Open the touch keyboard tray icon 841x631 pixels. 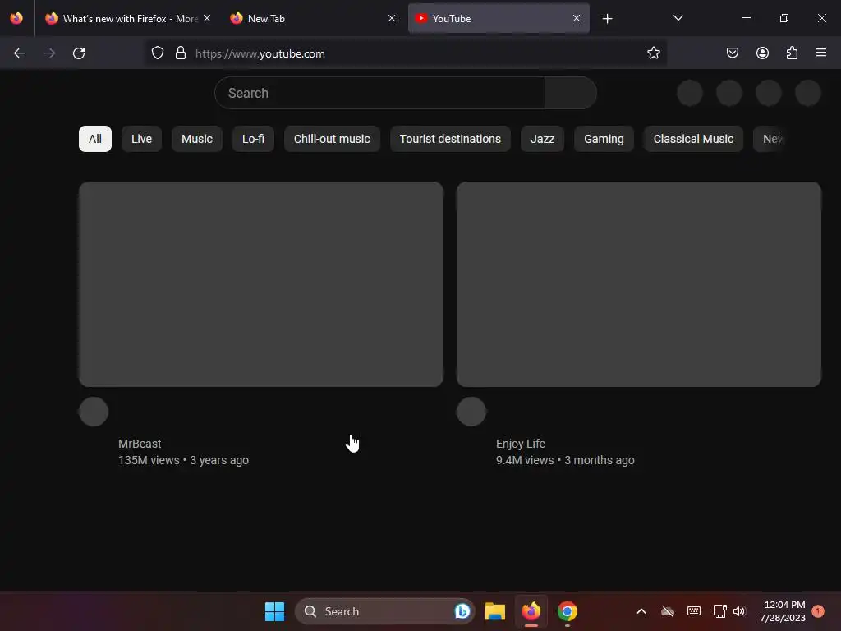(x=693, y=611)
